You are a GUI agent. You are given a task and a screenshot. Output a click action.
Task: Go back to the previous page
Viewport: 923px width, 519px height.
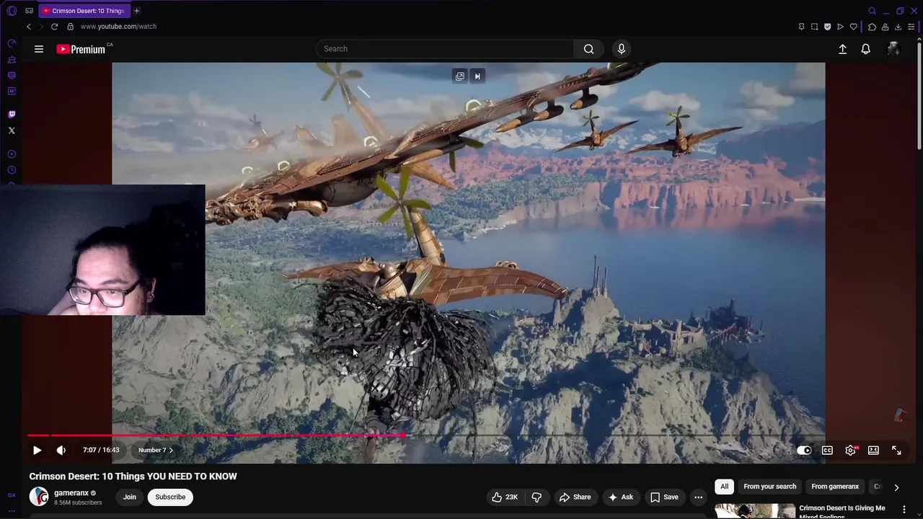pos(29,27)
